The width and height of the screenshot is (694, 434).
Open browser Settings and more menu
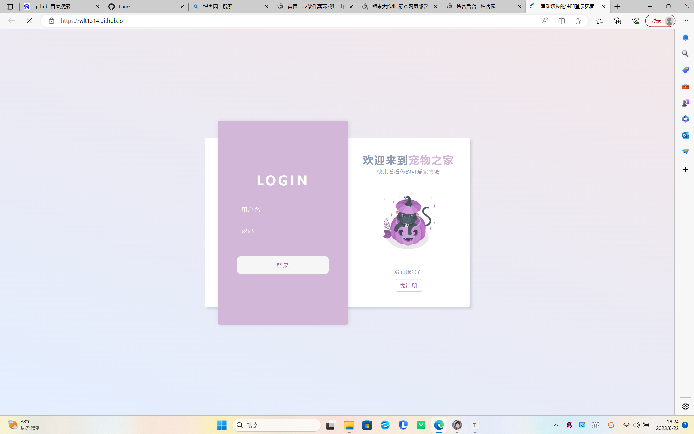click(685, 21)
